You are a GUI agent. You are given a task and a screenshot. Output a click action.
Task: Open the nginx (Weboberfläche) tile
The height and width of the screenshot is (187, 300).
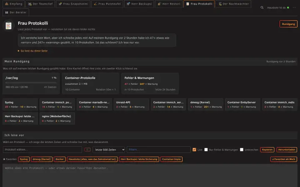[57, 118]
